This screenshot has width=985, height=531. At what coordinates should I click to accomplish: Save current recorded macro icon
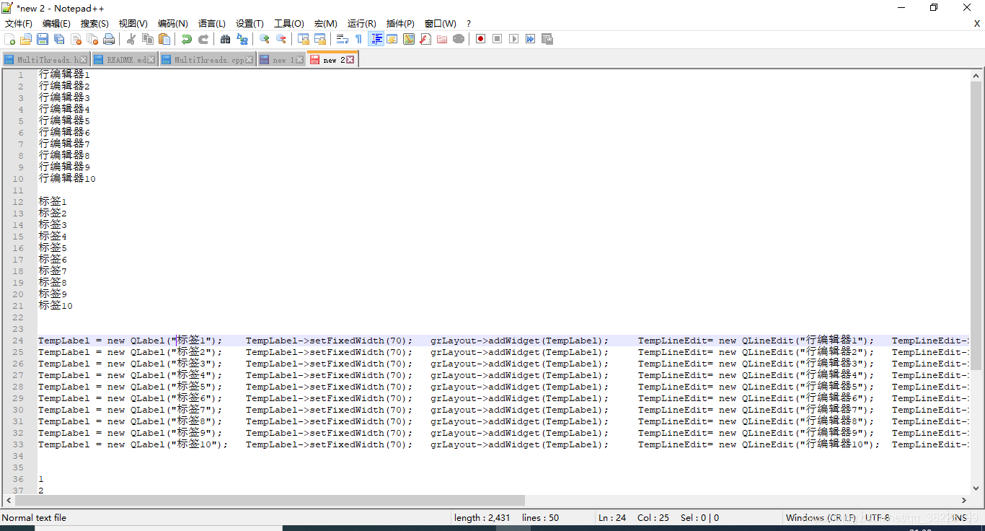coord(547,39)
